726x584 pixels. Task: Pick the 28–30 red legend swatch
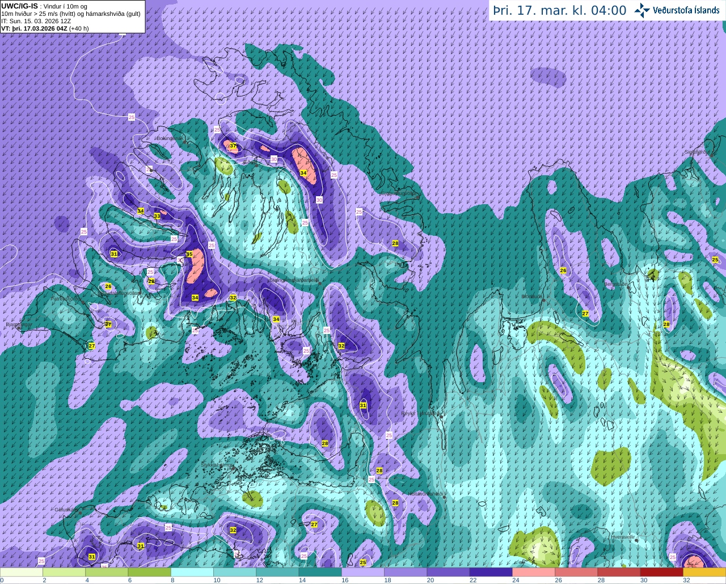click(x=619, y=572)
